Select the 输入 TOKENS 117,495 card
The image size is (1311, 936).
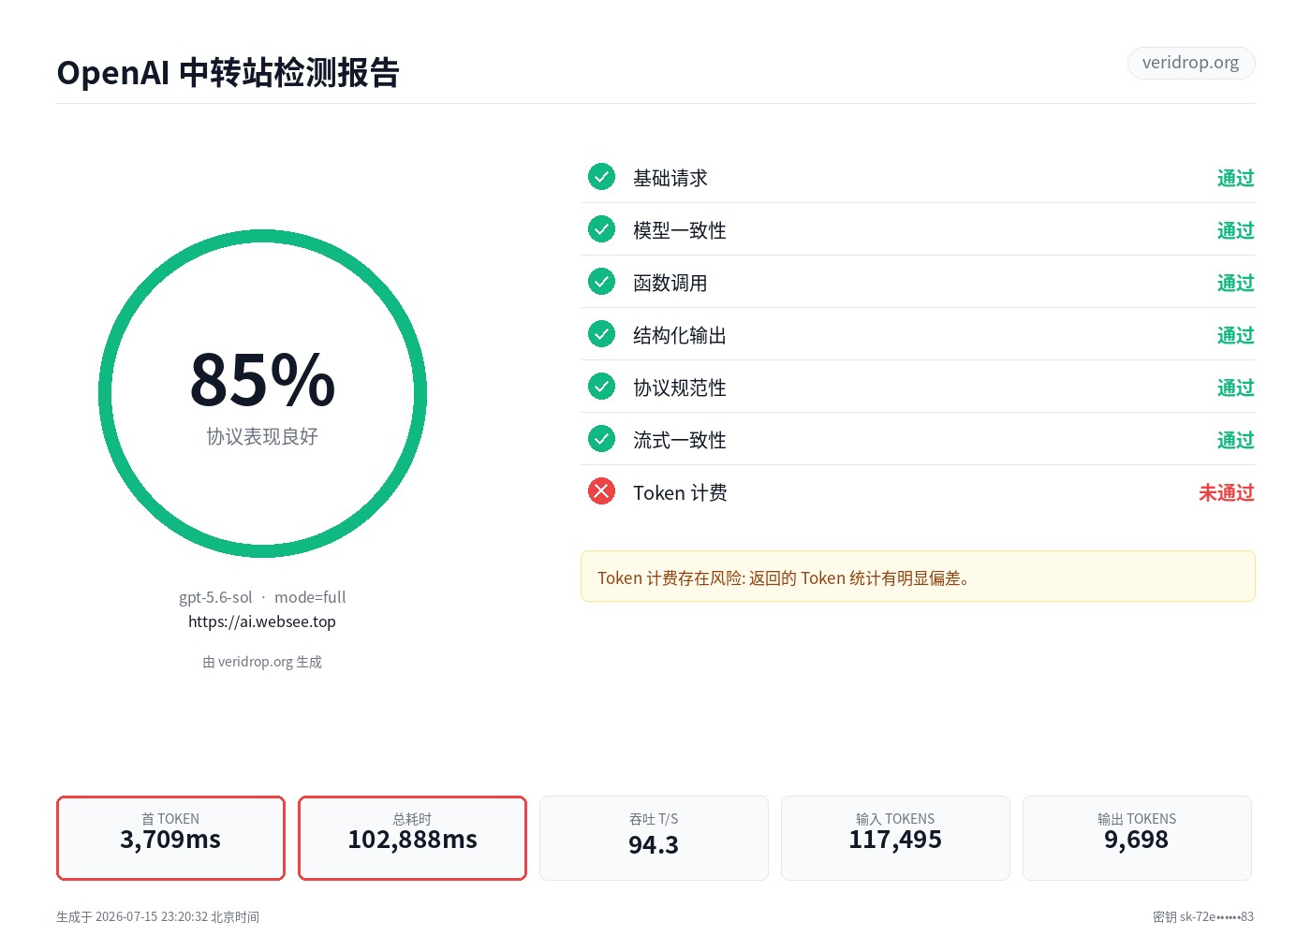[x=895, y=838]
